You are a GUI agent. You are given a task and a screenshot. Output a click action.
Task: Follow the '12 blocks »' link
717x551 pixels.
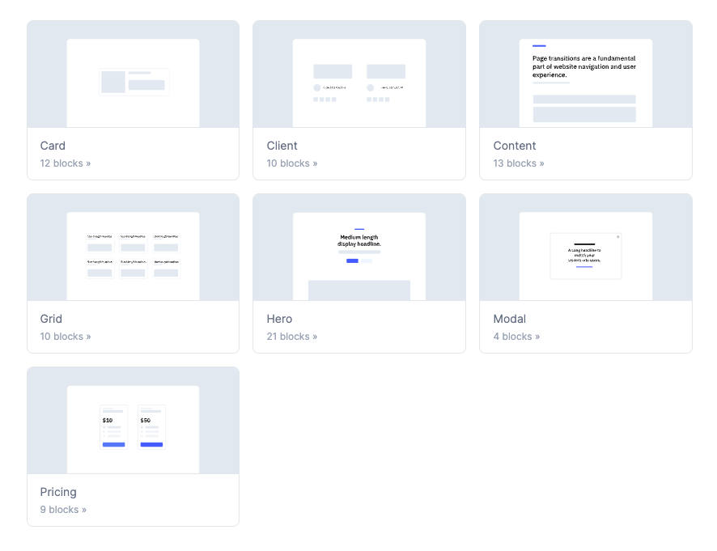point(66,163)
